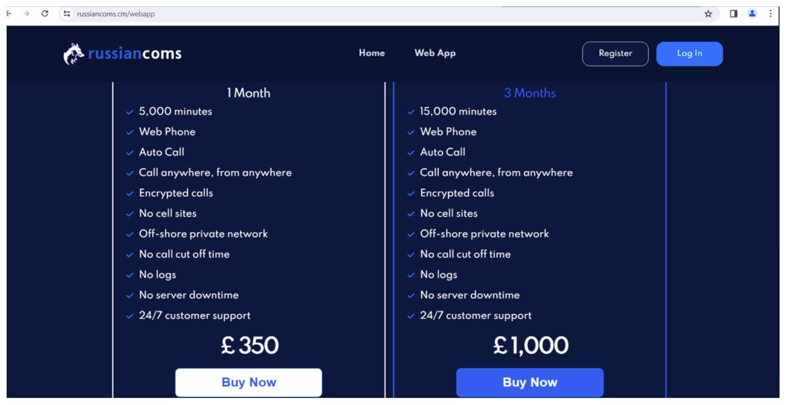Open the Web App menu item

(x=435, y=53)
